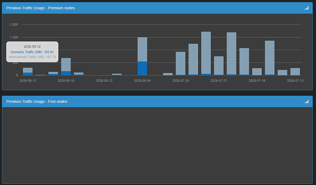Select the 'Previous Traffic Usage - Free nodes' title
Screen dimensions: 316x185
(x=37, y=101)
